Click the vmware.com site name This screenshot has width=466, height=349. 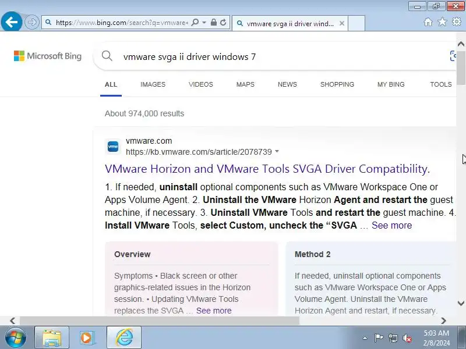point(149,141)
